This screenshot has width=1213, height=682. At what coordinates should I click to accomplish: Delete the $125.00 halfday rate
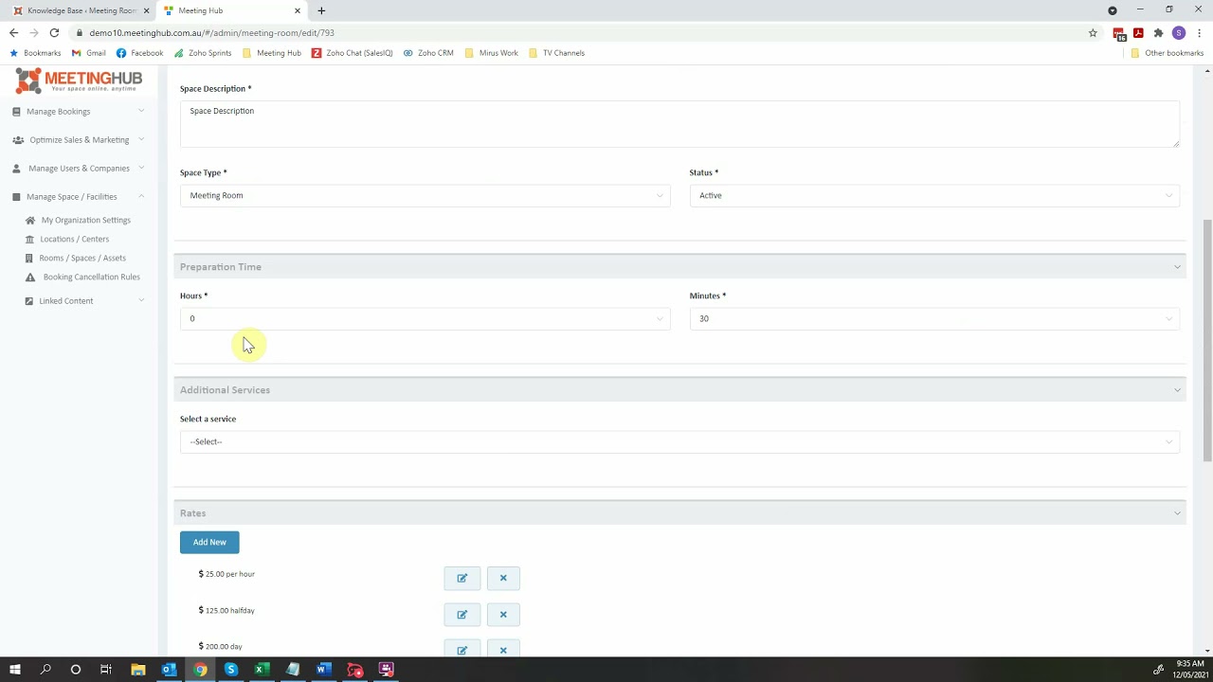coord(503,615)
